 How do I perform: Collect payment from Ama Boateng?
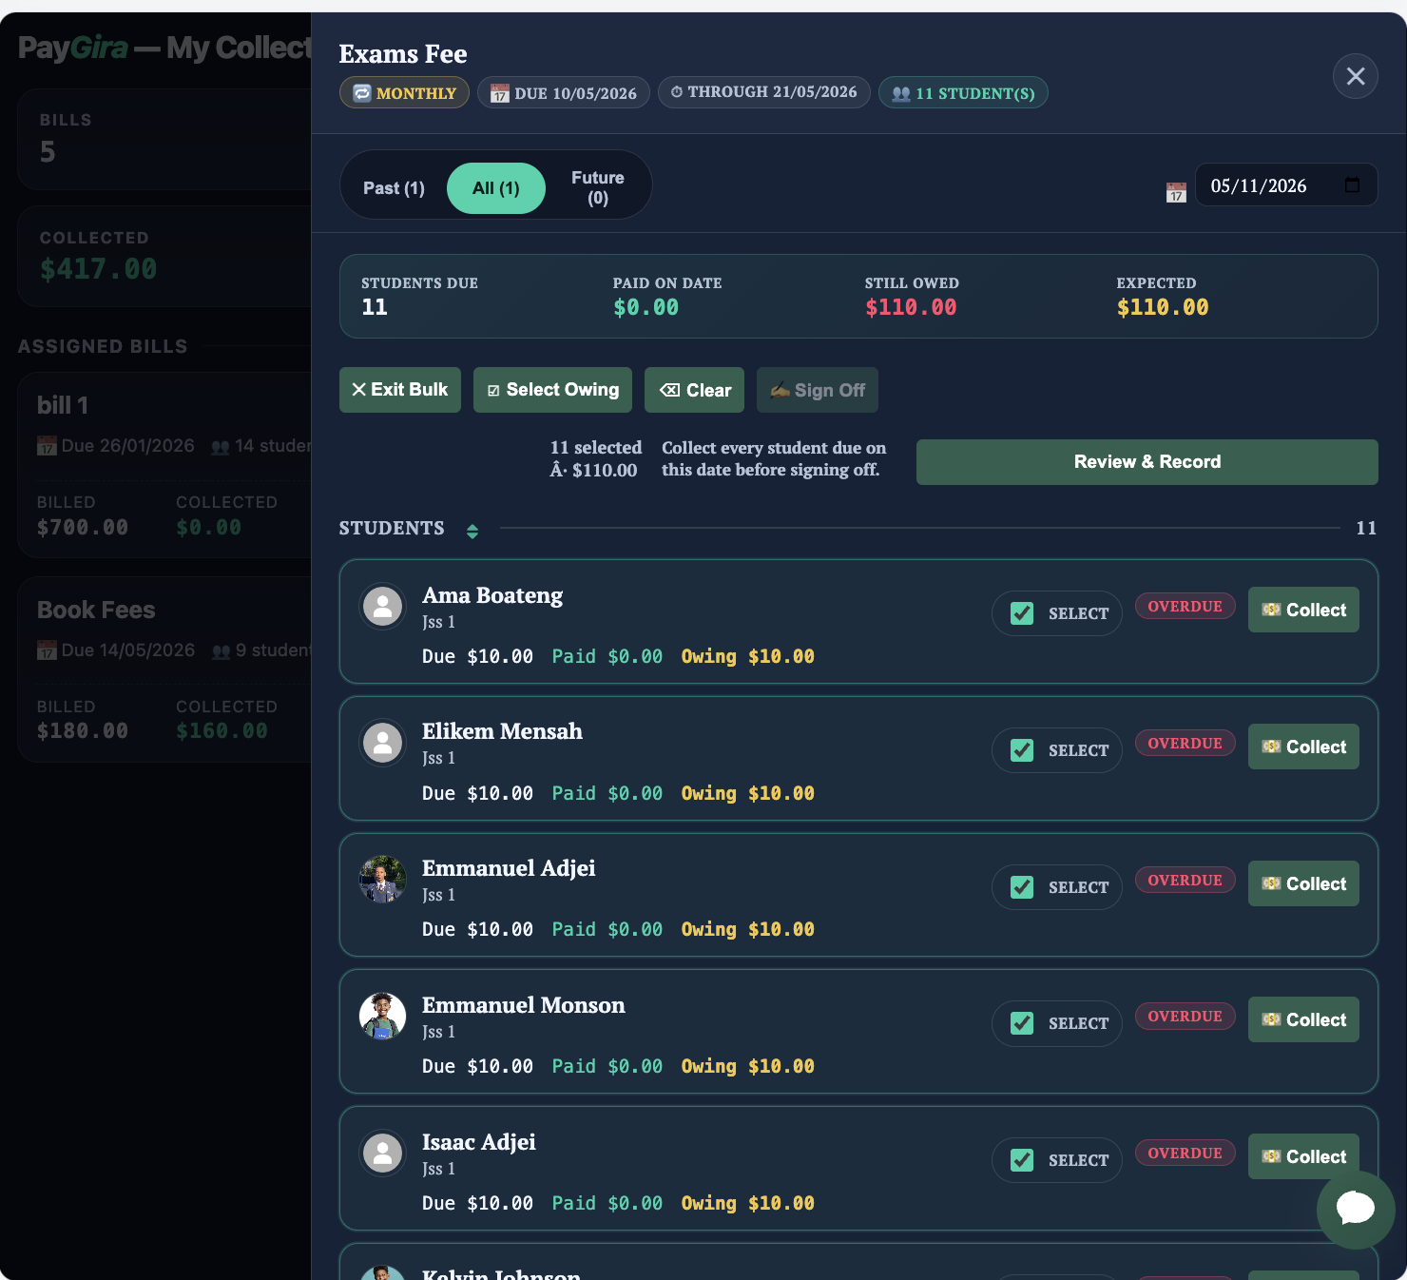point(1303,610)
